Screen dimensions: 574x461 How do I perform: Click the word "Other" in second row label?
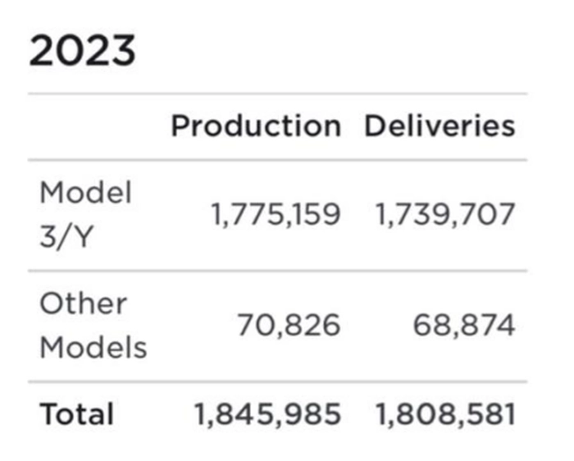83,304
